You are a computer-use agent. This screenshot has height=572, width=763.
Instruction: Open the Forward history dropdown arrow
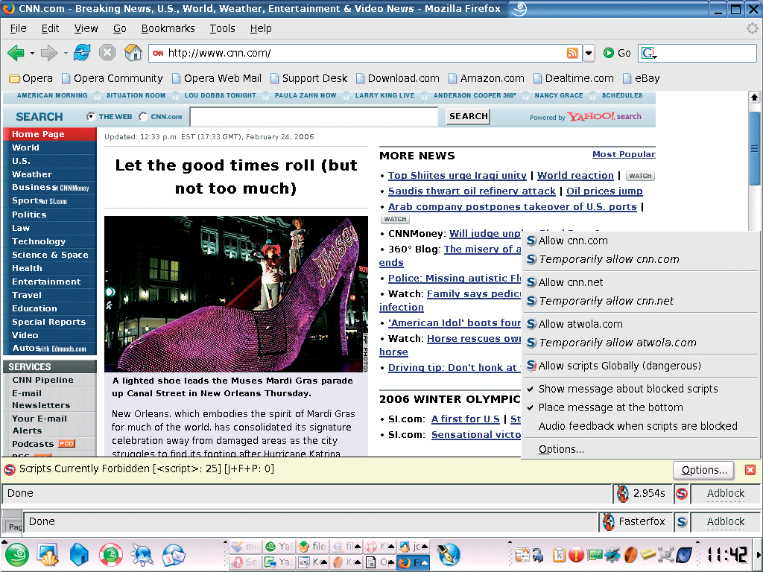pos(66,53)
